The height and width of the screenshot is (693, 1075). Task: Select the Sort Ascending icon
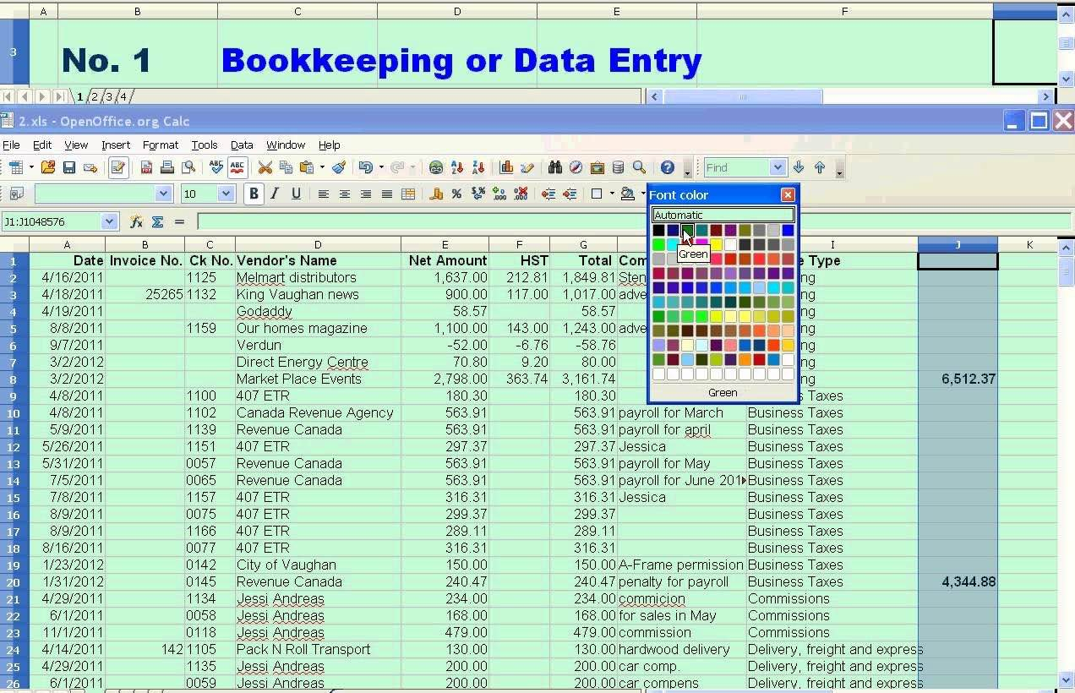click(458, 167)
